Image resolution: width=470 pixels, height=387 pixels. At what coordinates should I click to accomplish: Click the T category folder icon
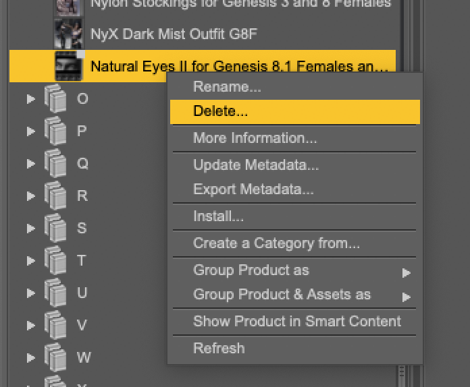click(x=57, y=261)
